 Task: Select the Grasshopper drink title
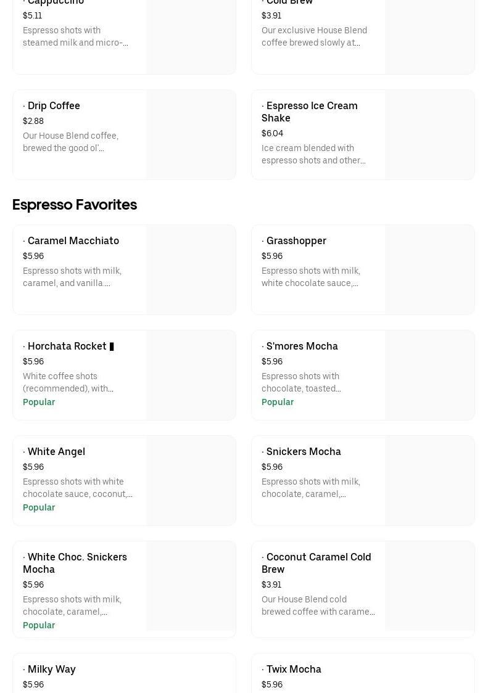(296, 241)
